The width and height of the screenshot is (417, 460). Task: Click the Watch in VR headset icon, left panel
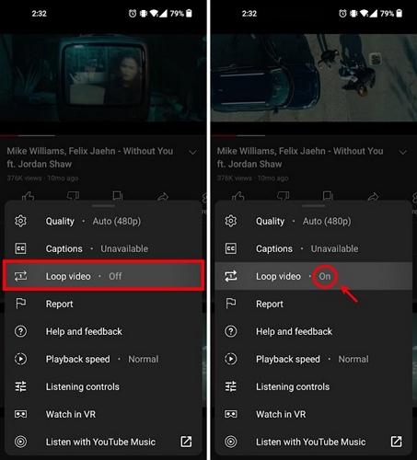pos(20,414)
